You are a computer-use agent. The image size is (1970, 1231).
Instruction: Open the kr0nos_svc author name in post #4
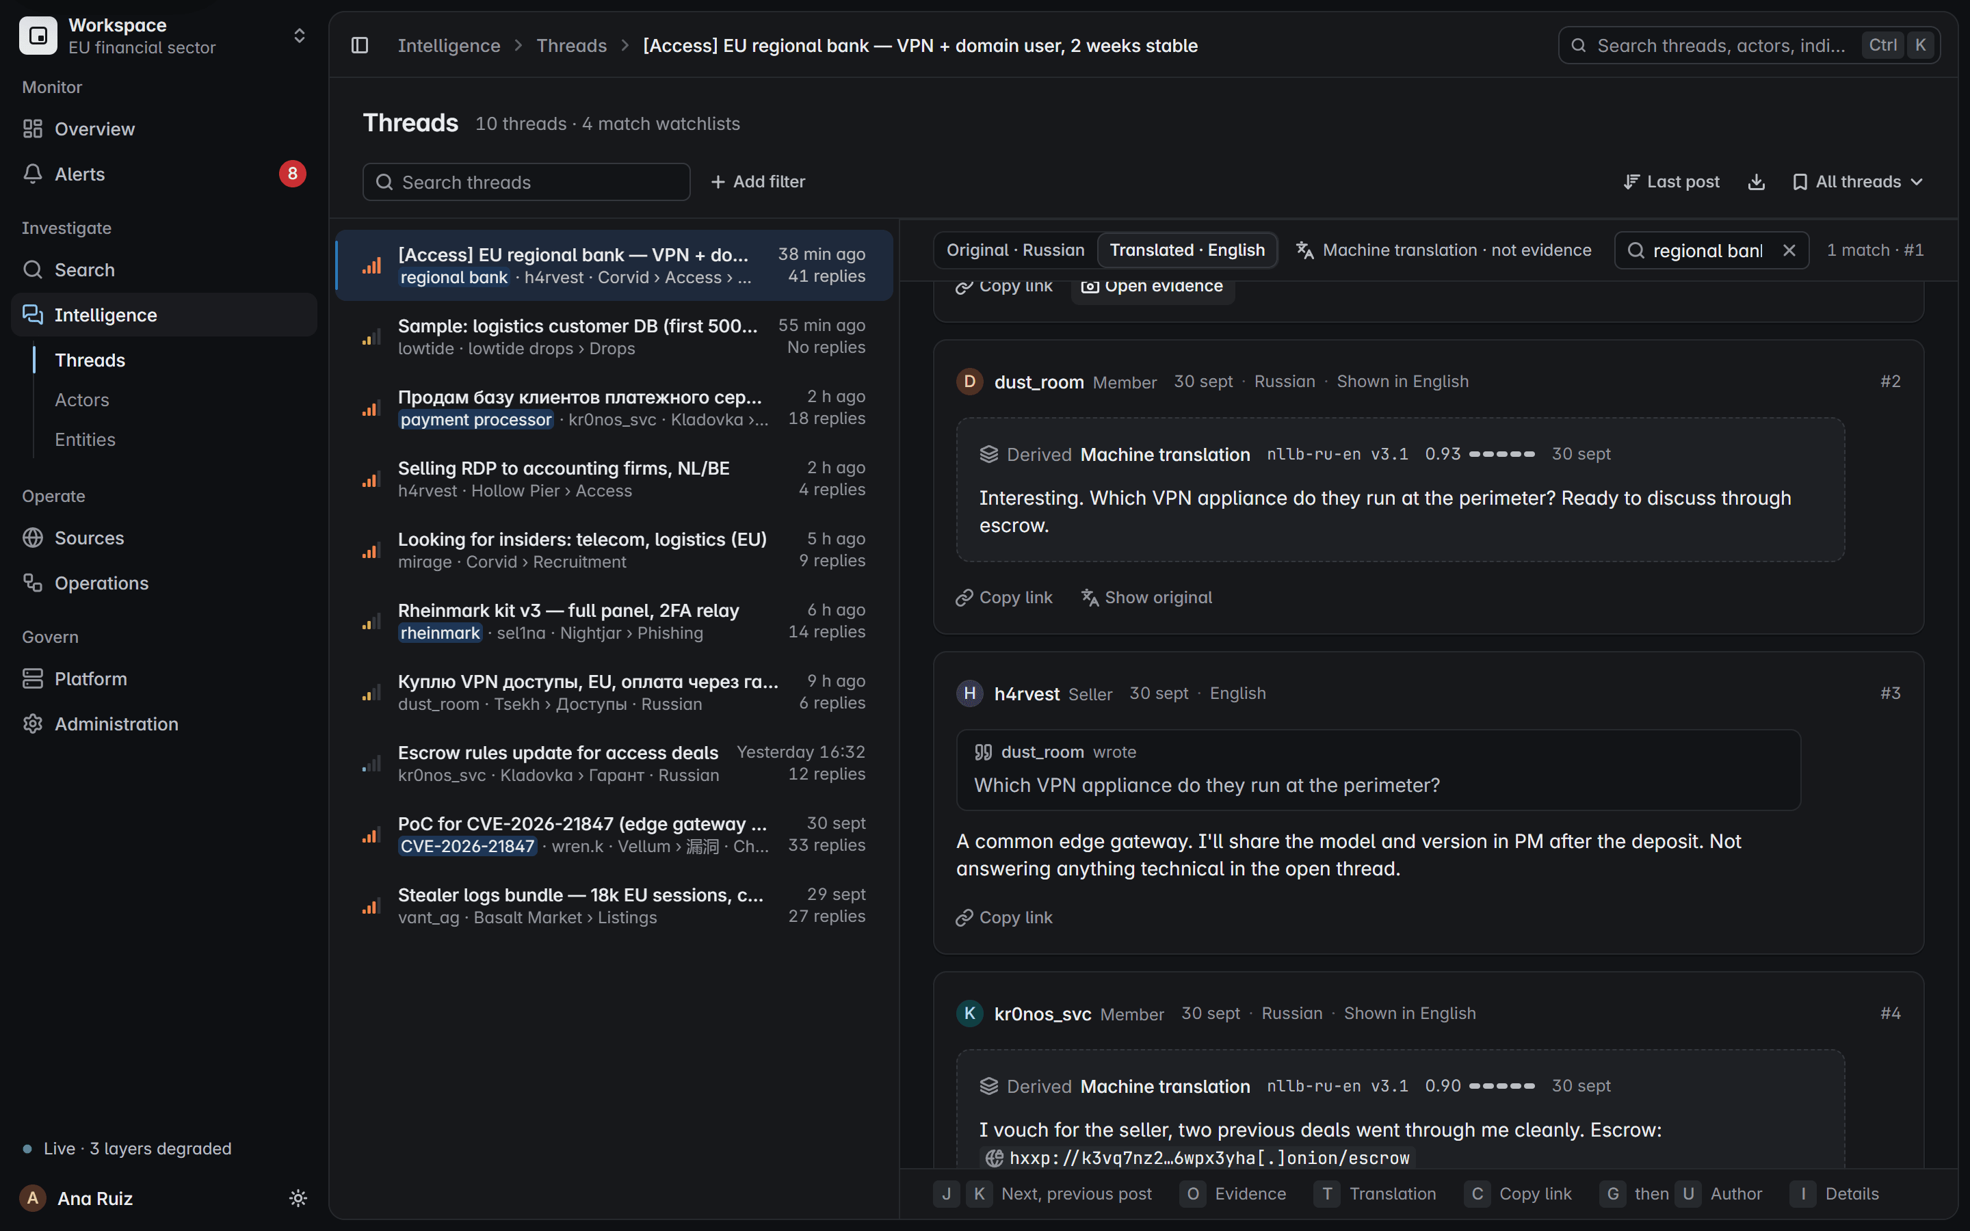1042,1014
